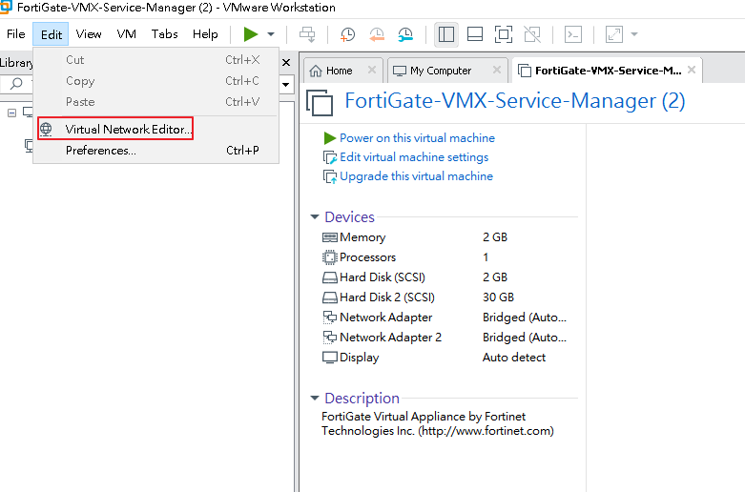The image size is (745, 492).
Task: Toggle the Library sidebar view icon
Action: tap(446, 34)
